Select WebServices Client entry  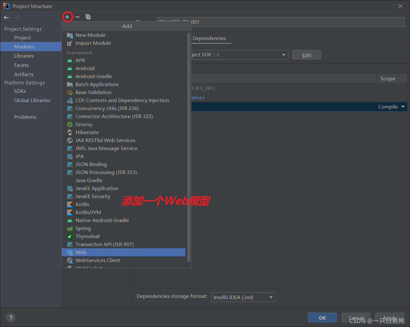[x=124, y=260]
